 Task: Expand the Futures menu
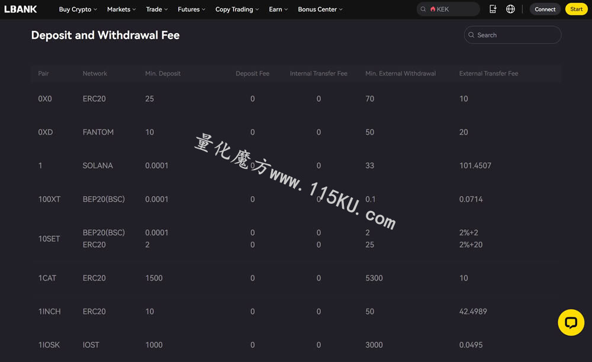pyautogui.click(x=191, y=9)
